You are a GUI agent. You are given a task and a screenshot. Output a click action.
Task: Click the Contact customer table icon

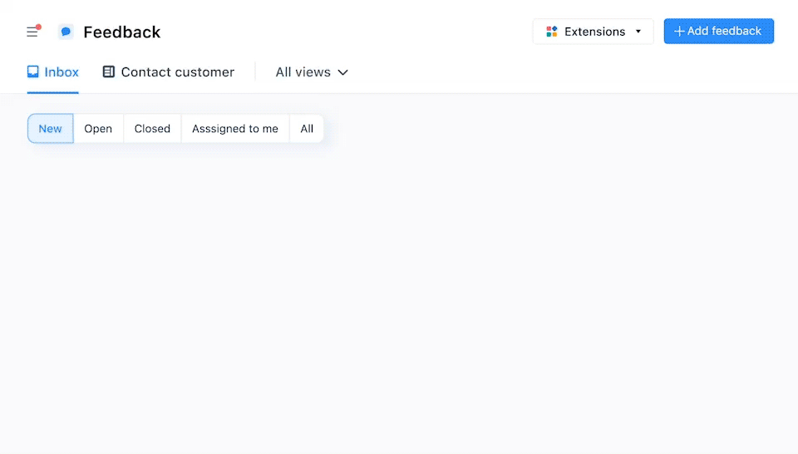[x=109, y=72]
